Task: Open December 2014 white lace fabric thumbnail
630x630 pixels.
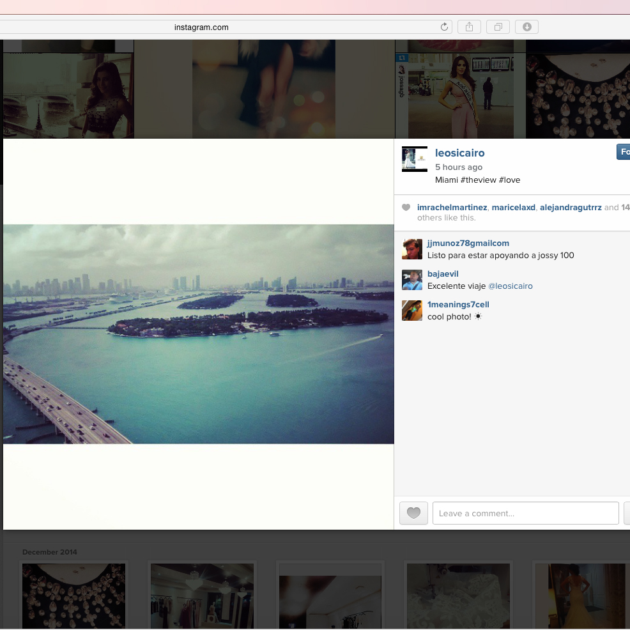Action: (x=458, y=596)
